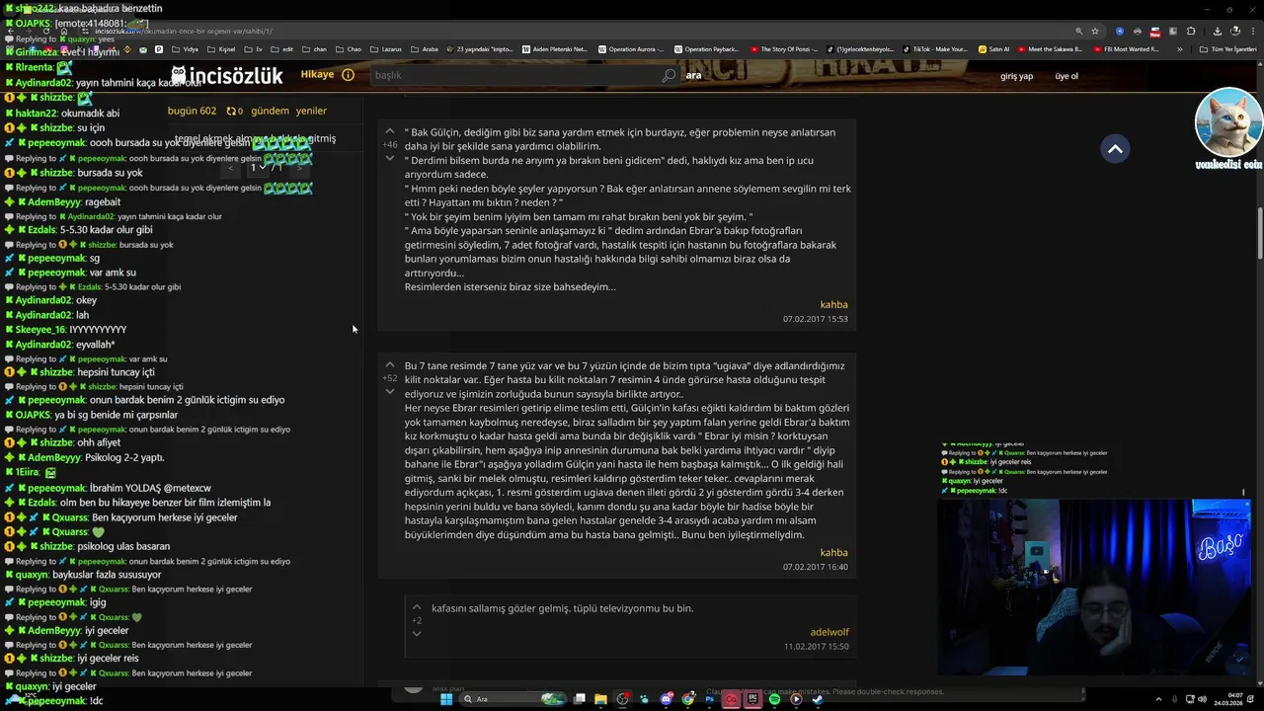This screenshot has height=711, width=1264.
Task: Open the FBI Most Wanted bookmark
Action: pyautogui.click(x=1127, y=49)
